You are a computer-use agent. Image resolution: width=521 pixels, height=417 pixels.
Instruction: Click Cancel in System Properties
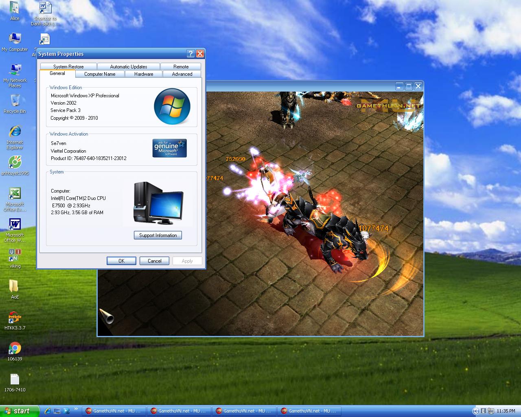tap(154, 261)
